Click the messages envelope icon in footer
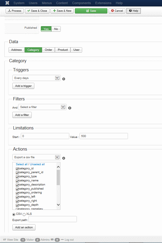Viewport: 162px width, 243px height. pyautogui.click(x=52, y=239)
